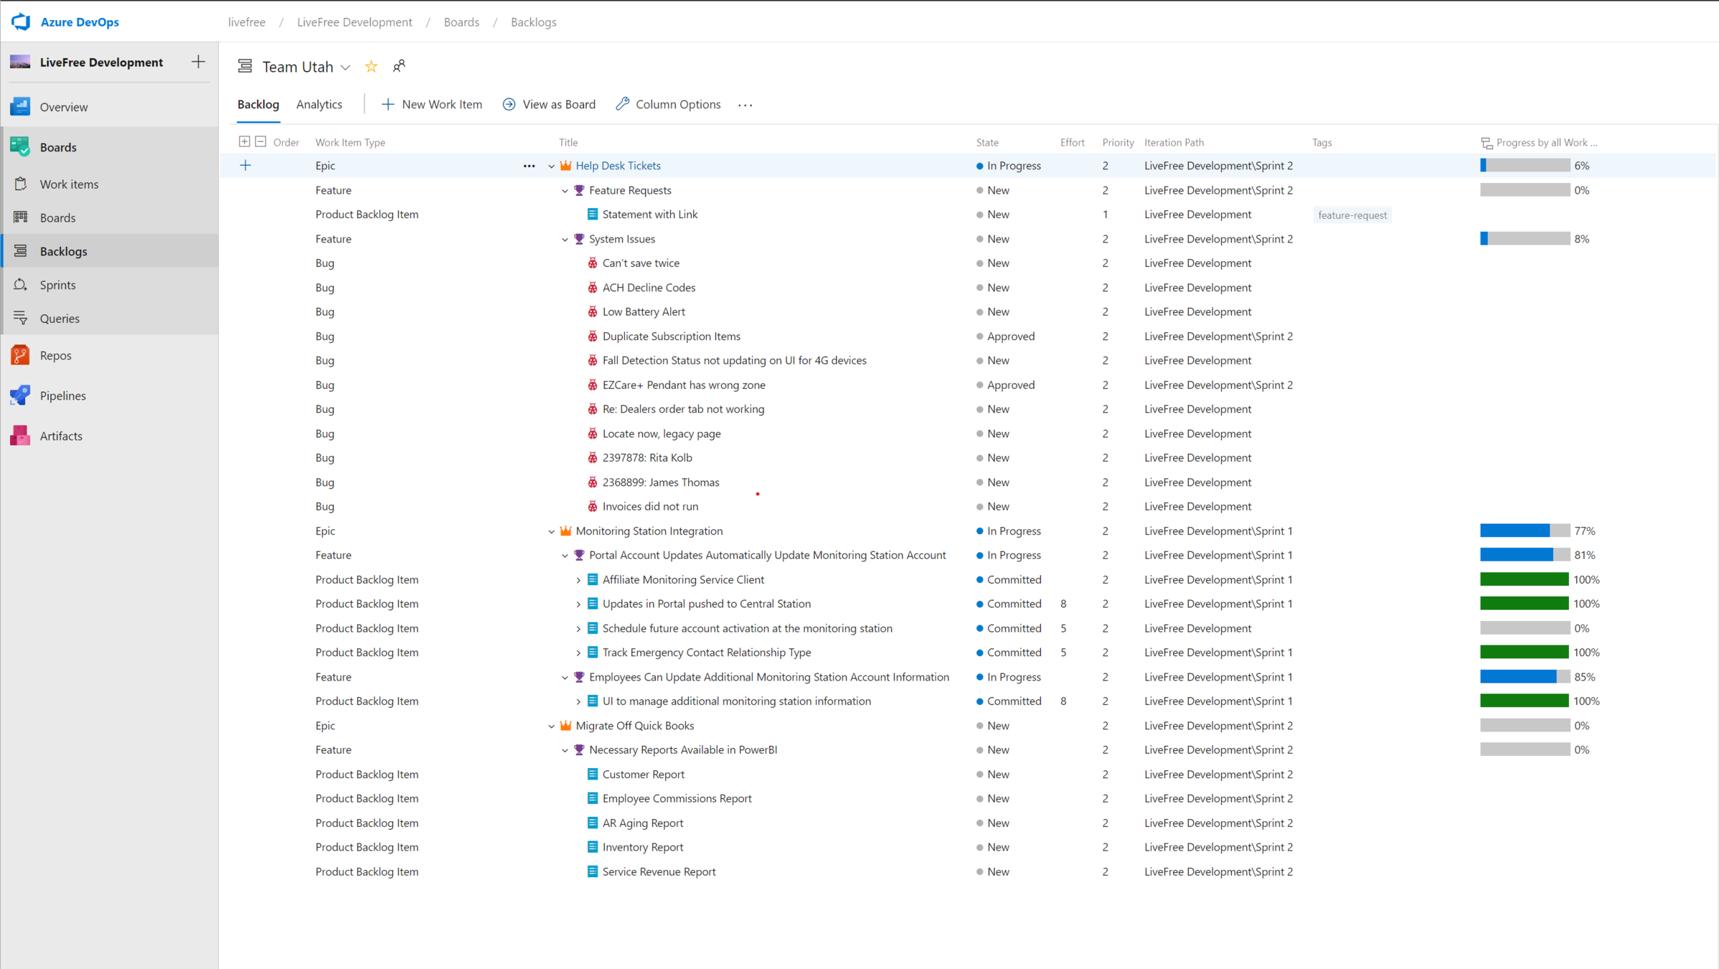Open the Team Utah selector dropdown

346,67
